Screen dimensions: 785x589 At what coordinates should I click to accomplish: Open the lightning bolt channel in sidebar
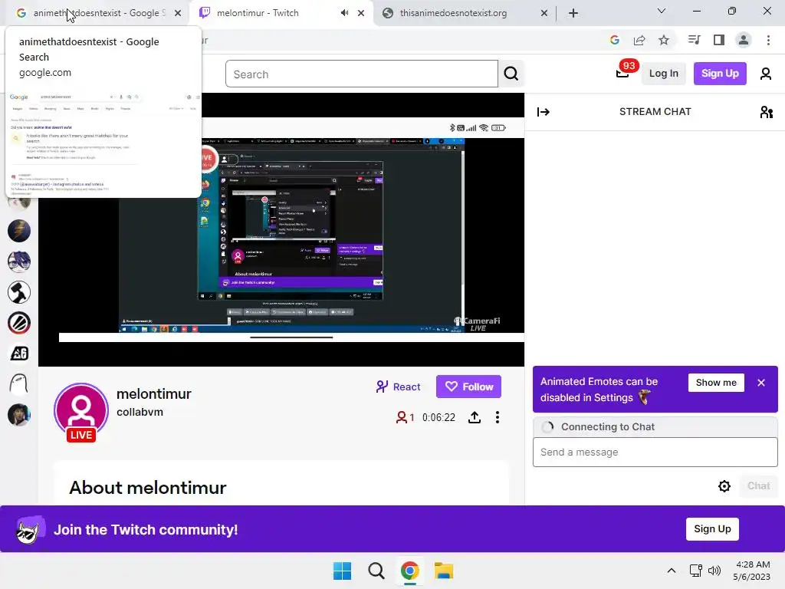[x=19, y=231]
